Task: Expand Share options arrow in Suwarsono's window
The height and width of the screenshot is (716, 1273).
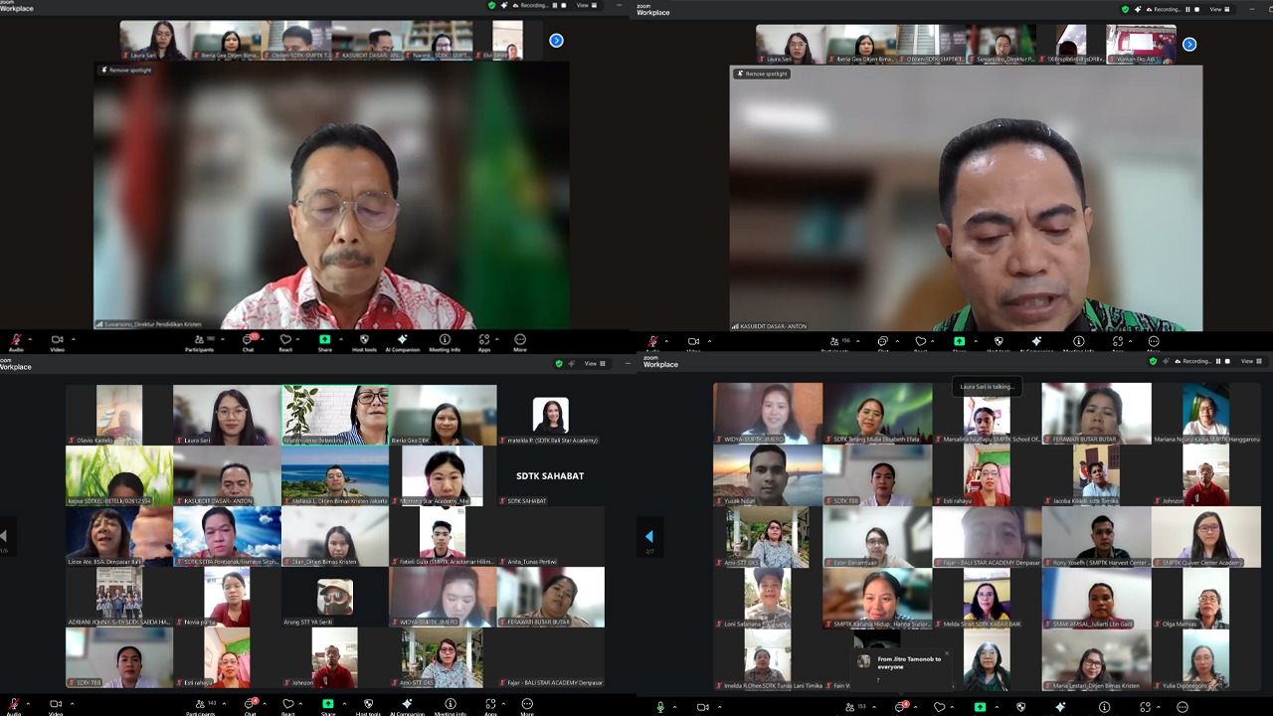Action: tap(338, 339)
